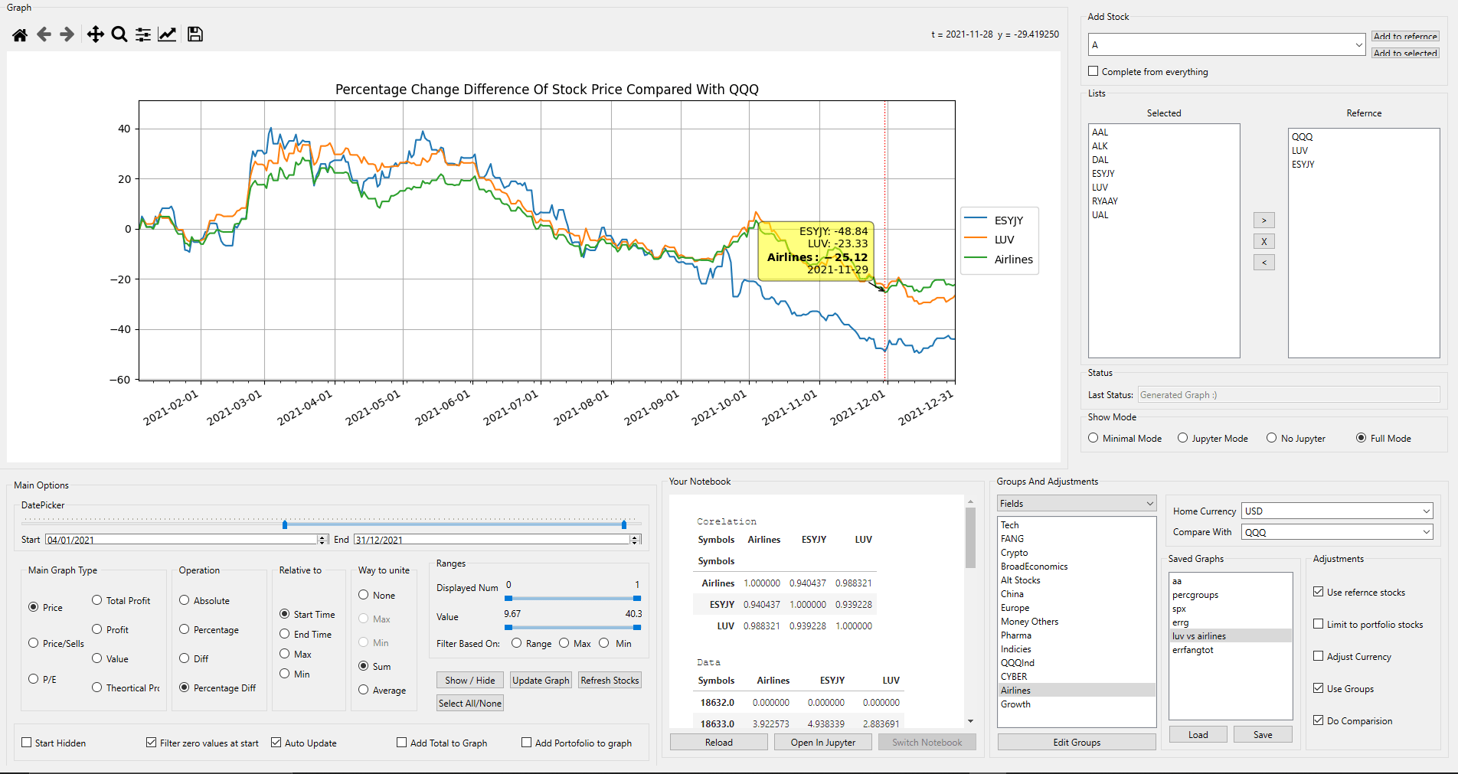Go back to previous view arrow
Image resolution: width=1458 pixels, height=774 pixels.
pyautogui.click(x=44, y=34)
